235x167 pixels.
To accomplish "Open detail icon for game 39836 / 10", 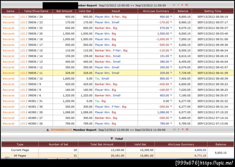I will (x=171, y=78).
